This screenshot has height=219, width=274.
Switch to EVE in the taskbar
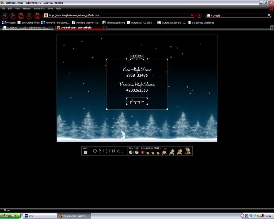point(39,216)
